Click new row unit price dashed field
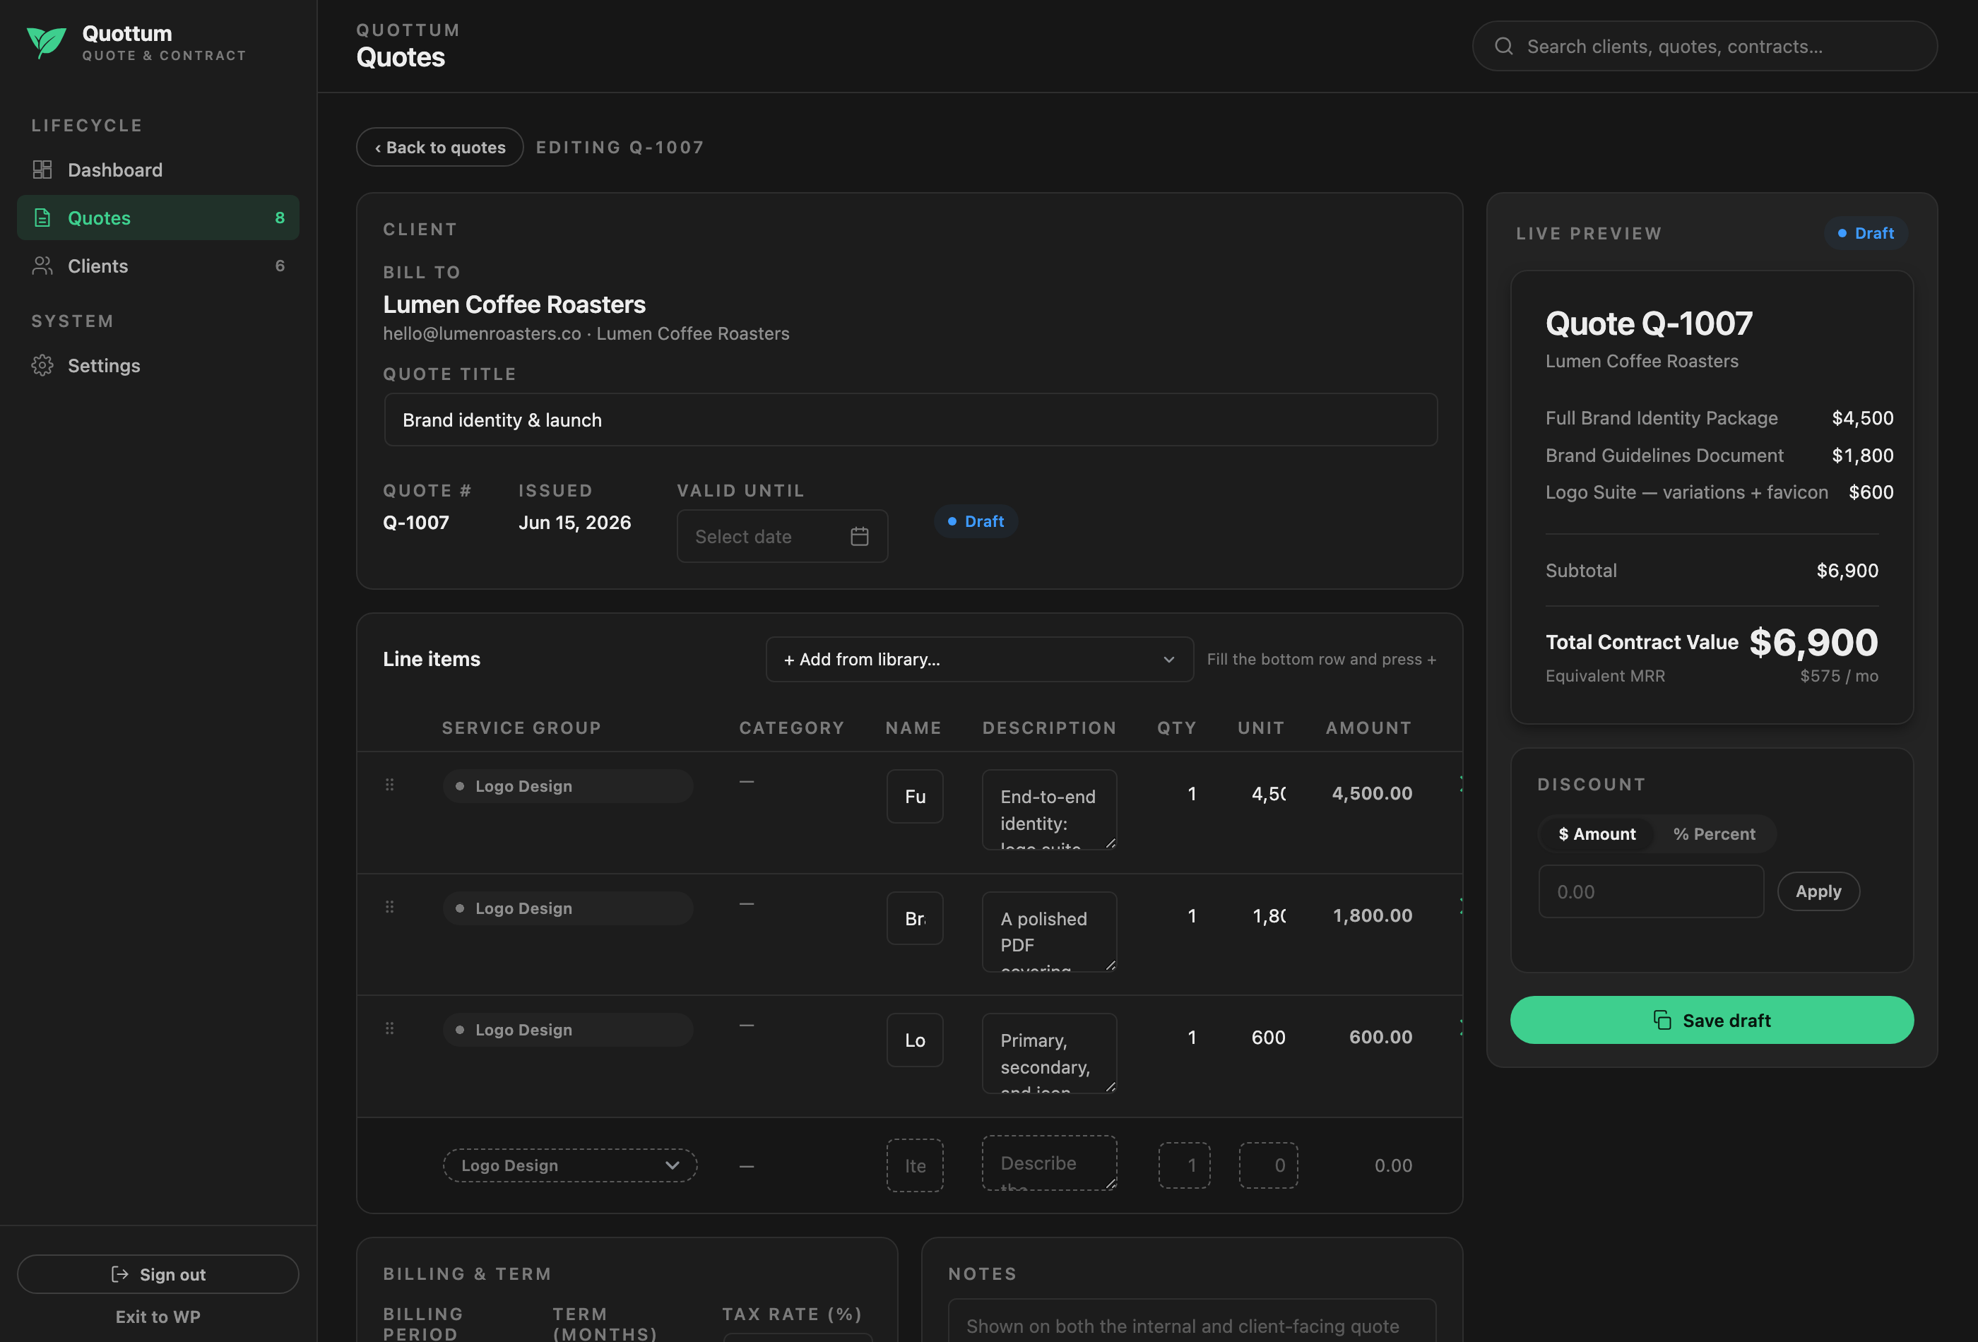This screenshot has width=1978, height=1342. (x=1268, y=1165)
